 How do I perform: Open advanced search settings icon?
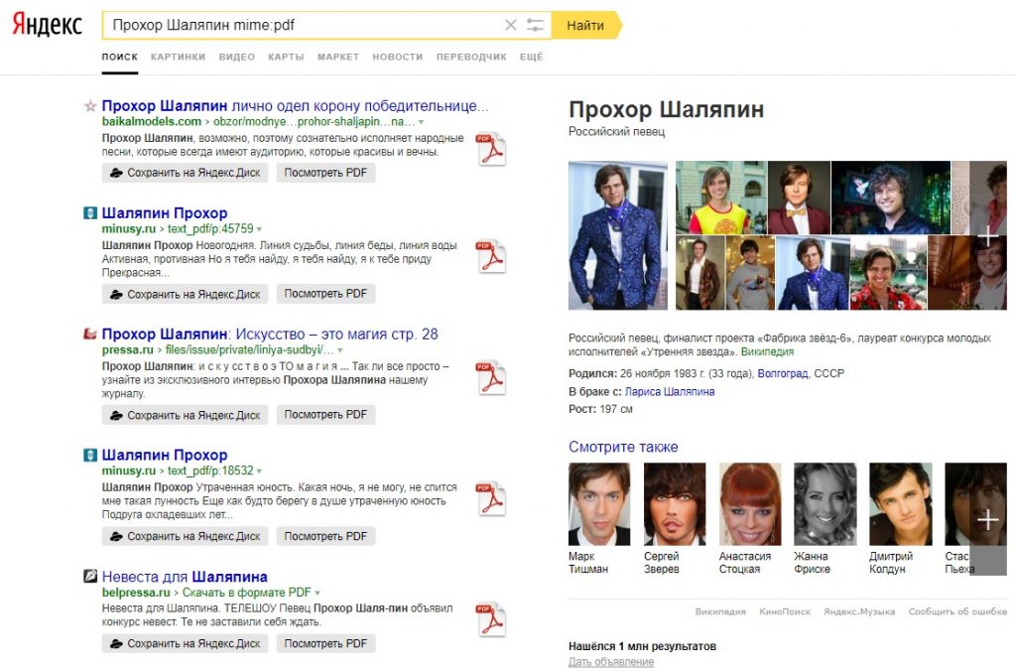coord(536,25)
